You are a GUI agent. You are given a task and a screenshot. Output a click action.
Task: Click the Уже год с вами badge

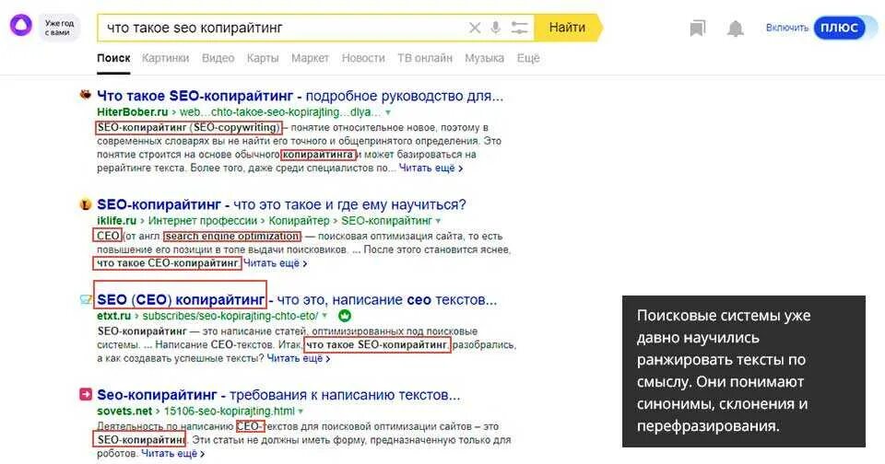coord(59,28)
